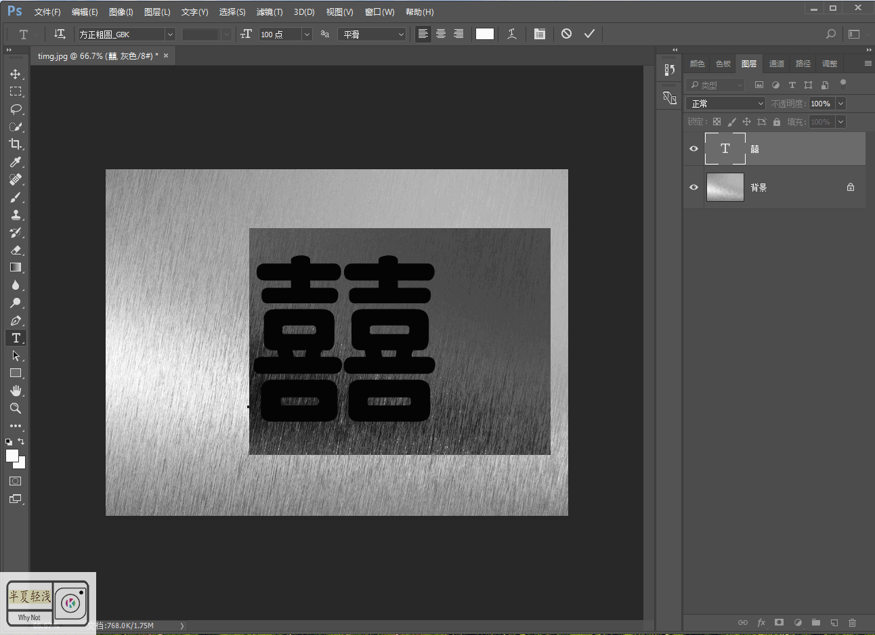
Task: Open the 滤镜(T) menu
Action: [270, 12]
